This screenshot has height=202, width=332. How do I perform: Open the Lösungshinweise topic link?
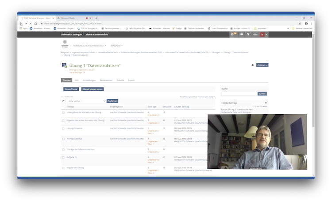[74, 128]
